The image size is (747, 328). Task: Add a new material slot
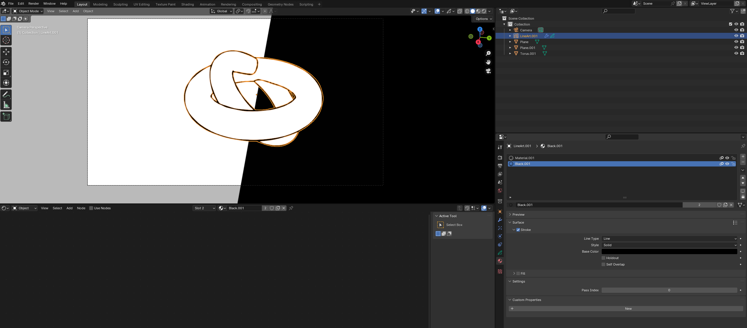(743, 157)
